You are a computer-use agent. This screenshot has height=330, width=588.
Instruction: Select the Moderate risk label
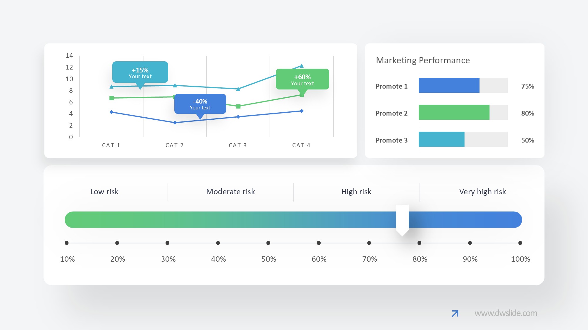[230, 192]
